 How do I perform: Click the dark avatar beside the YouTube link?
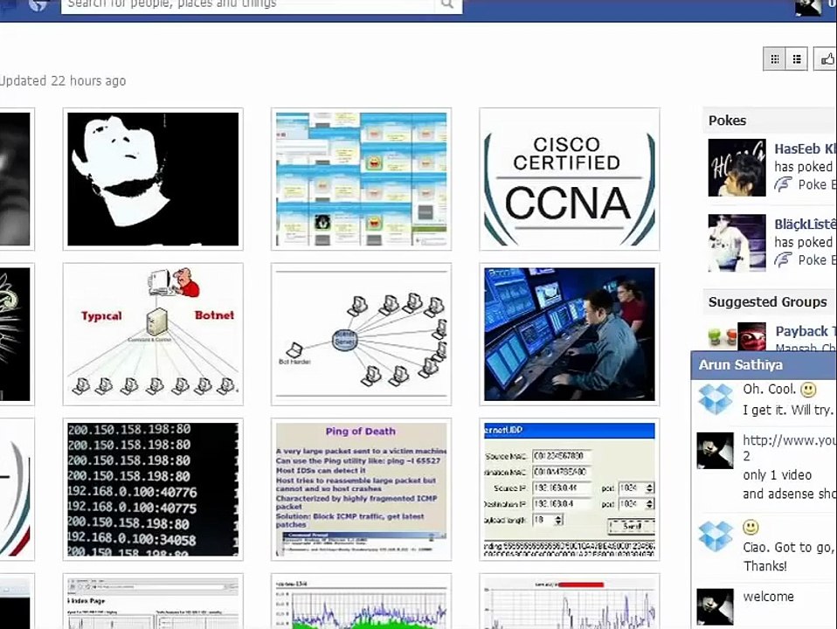pos(716,451)
